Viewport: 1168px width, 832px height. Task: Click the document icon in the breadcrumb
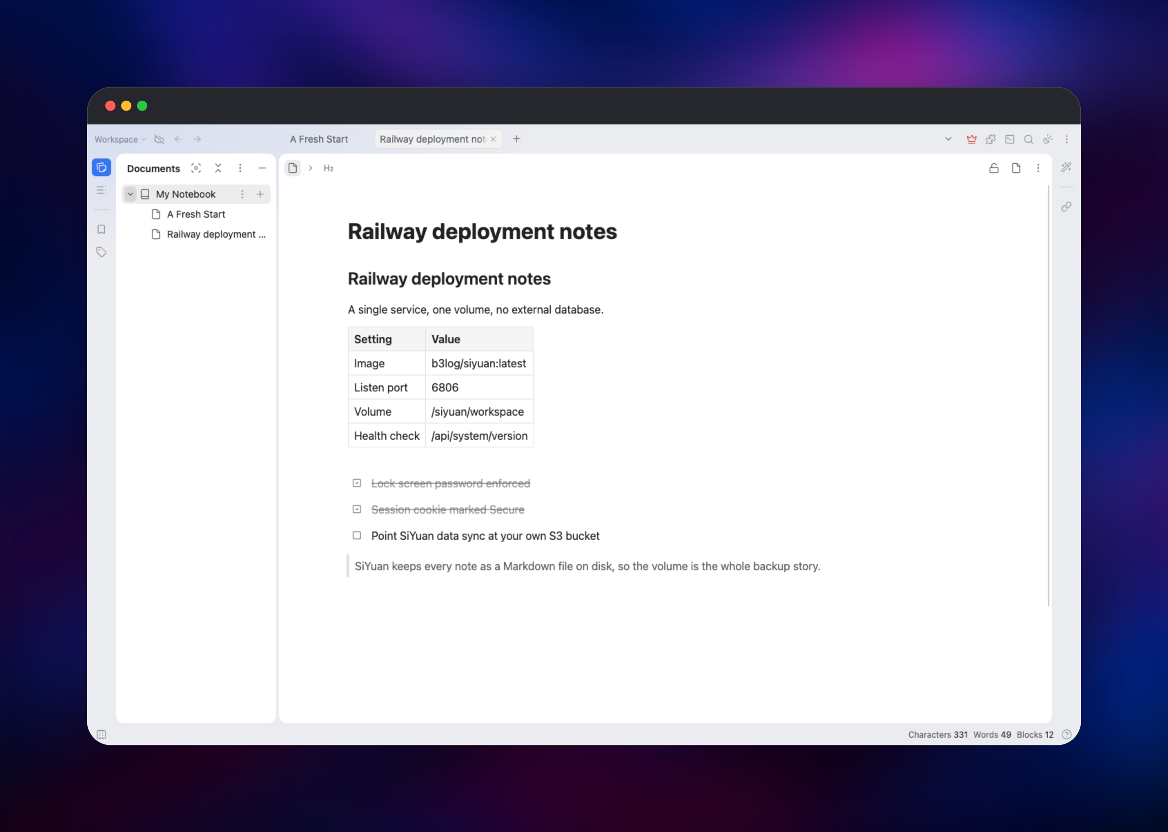293,168
